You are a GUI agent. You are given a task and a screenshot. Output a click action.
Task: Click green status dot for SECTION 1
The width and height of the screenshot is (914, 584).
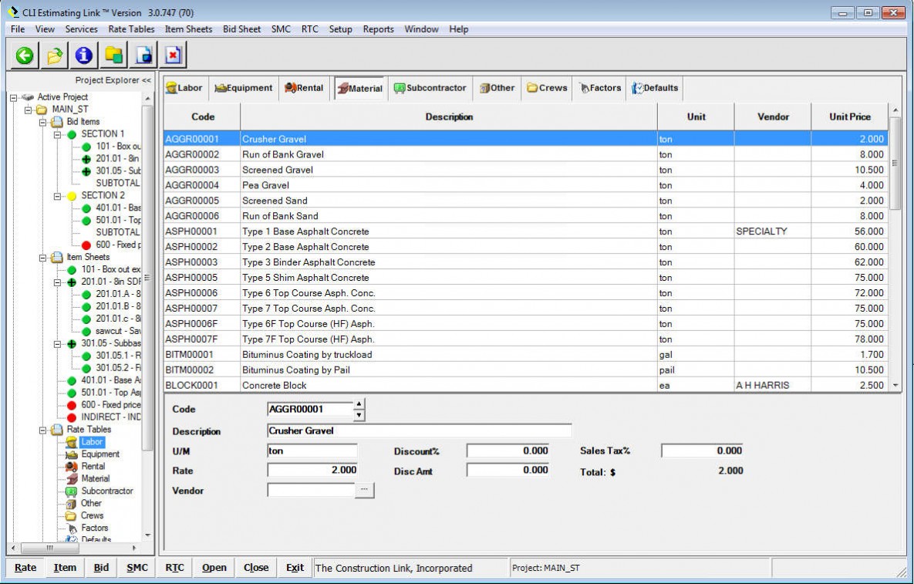point(72,134)
